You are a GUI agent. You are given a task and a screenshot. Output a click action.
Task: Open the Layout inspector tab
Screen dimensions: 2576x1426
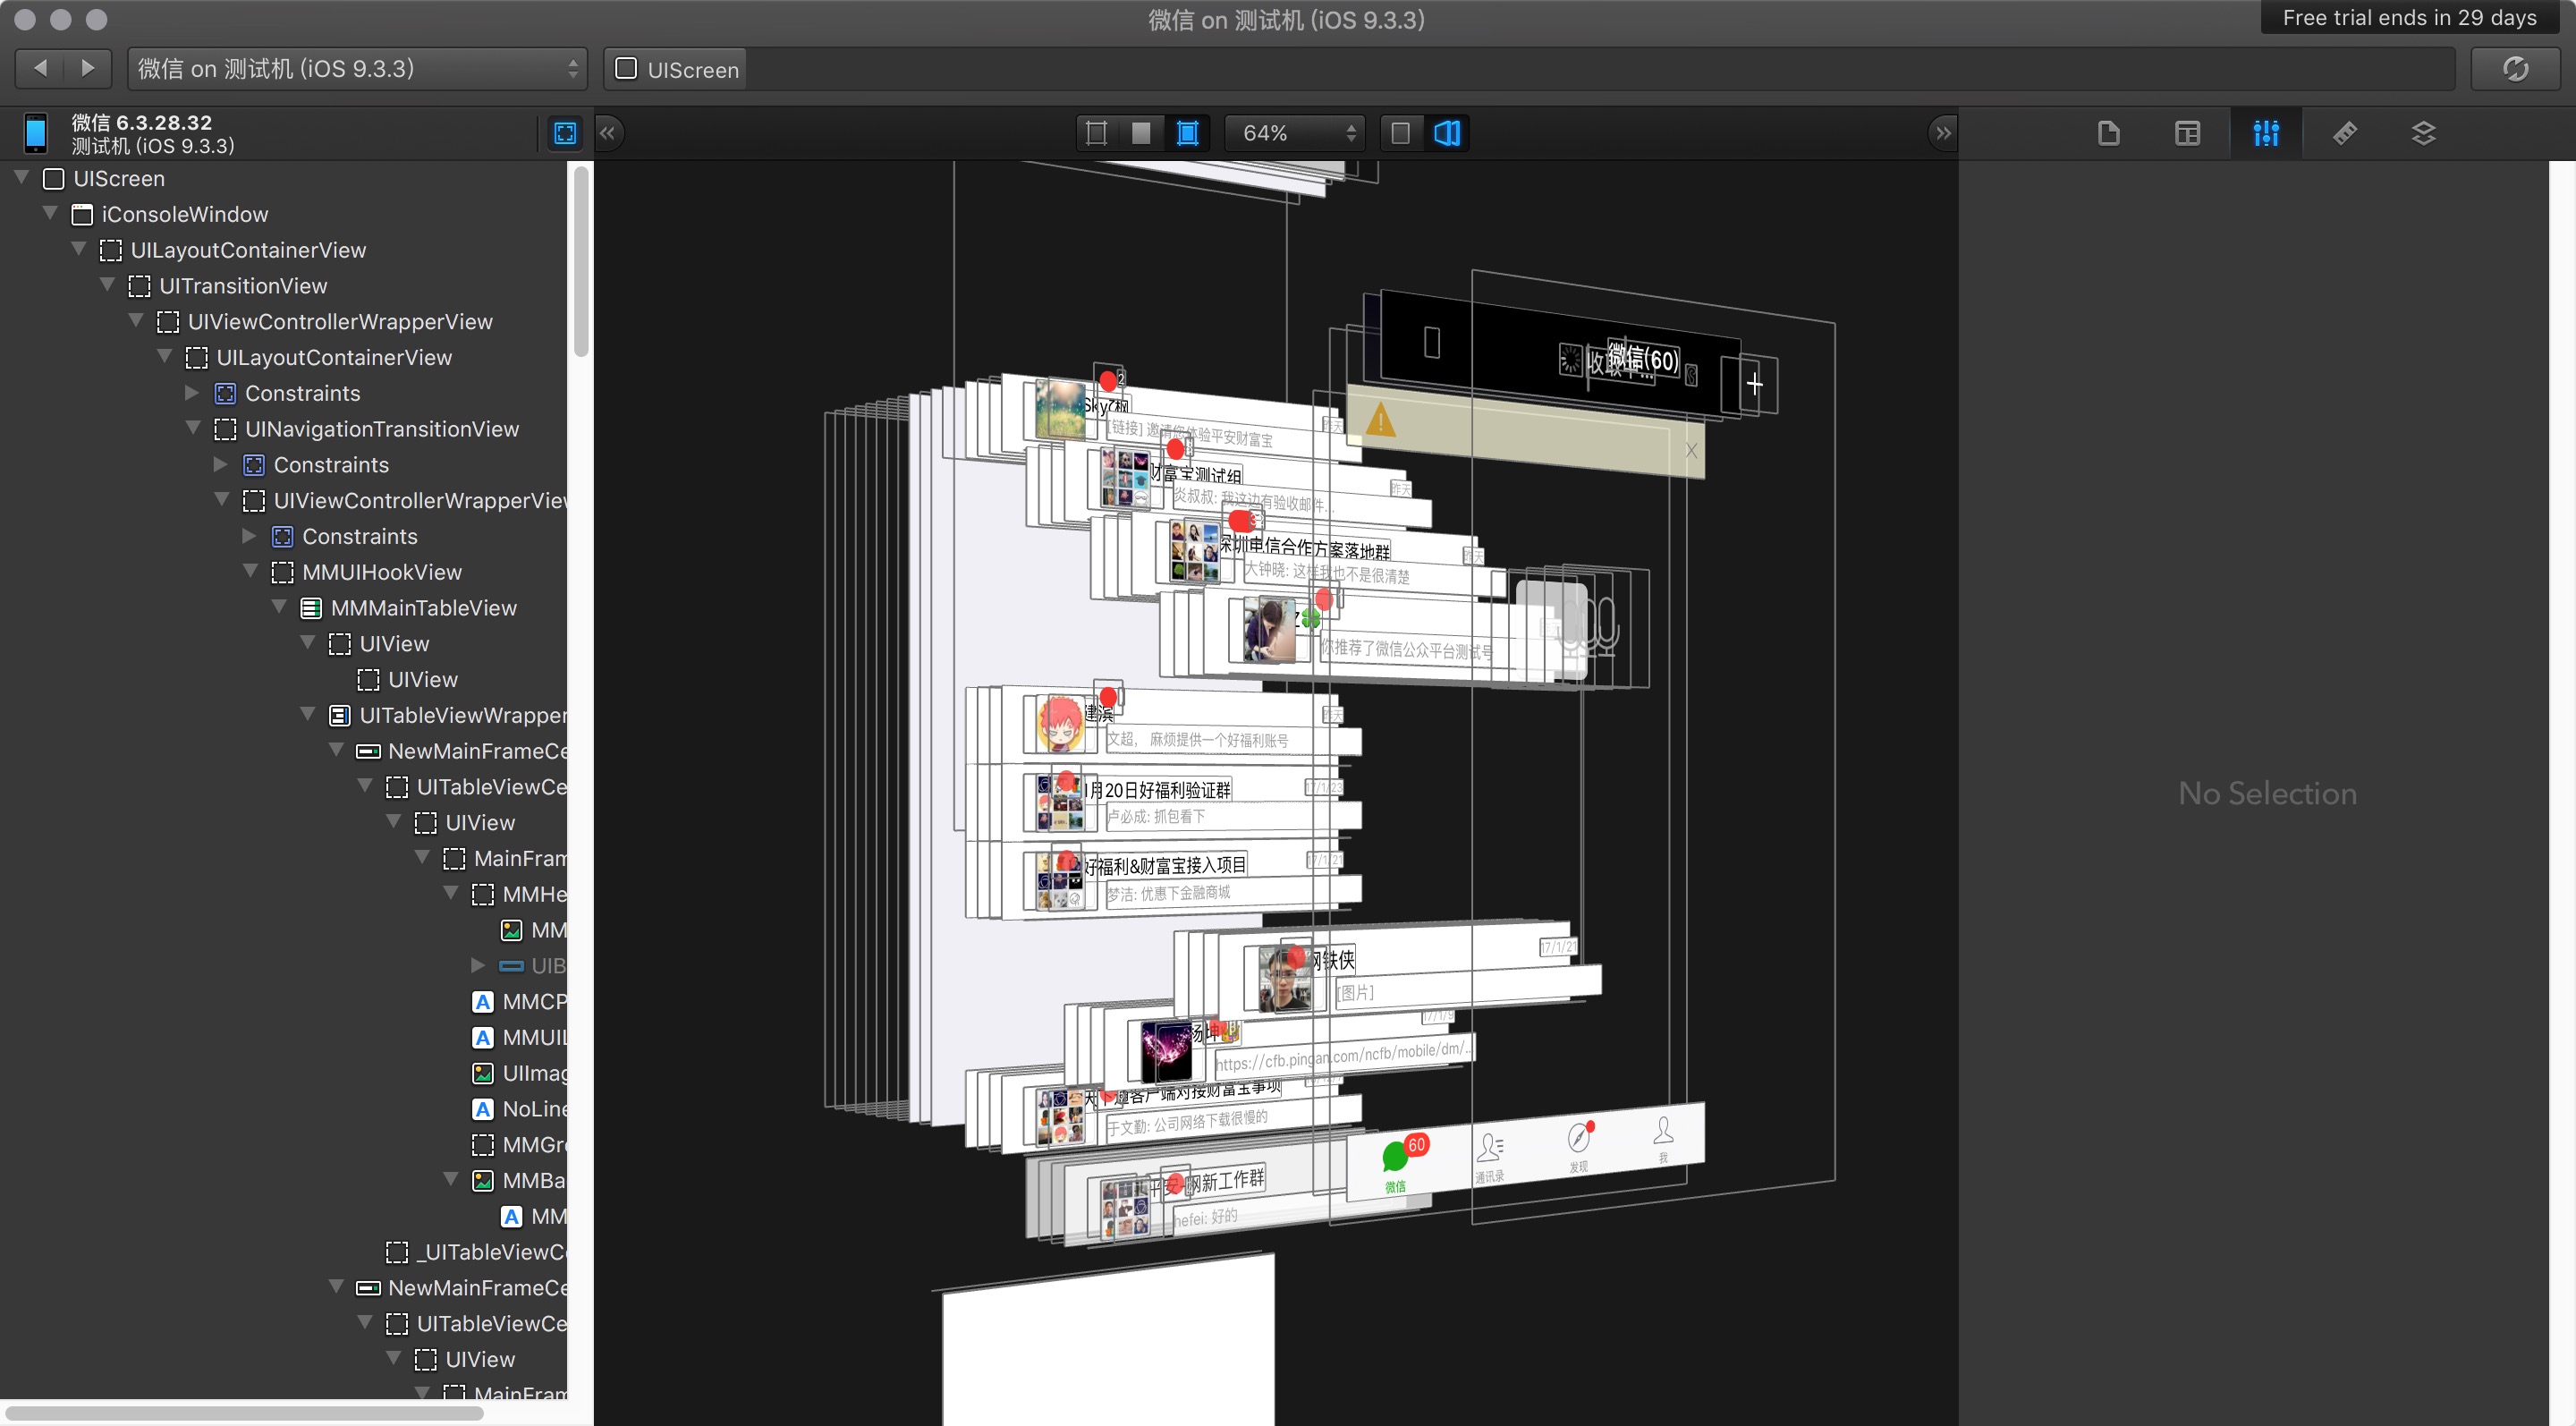2187,133
